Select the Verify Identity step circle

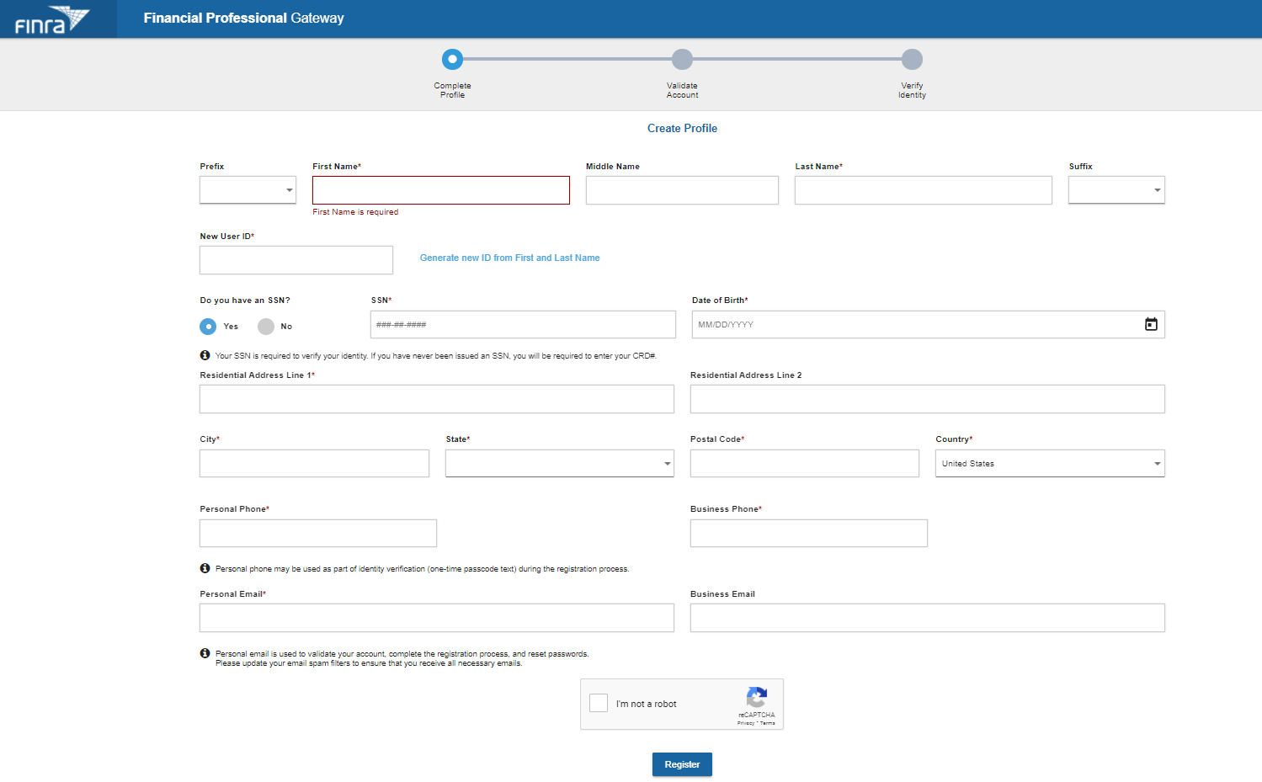coord(912,59)
